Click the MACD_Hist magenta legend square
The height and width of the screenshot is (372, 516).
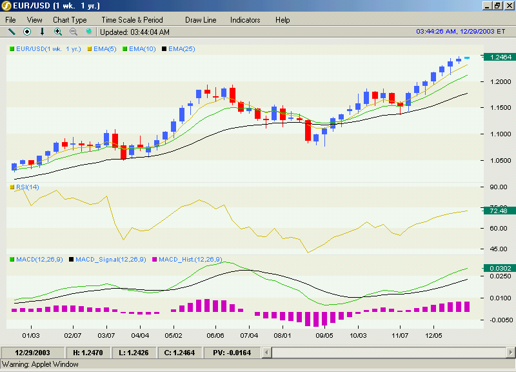tap(155, 260)
